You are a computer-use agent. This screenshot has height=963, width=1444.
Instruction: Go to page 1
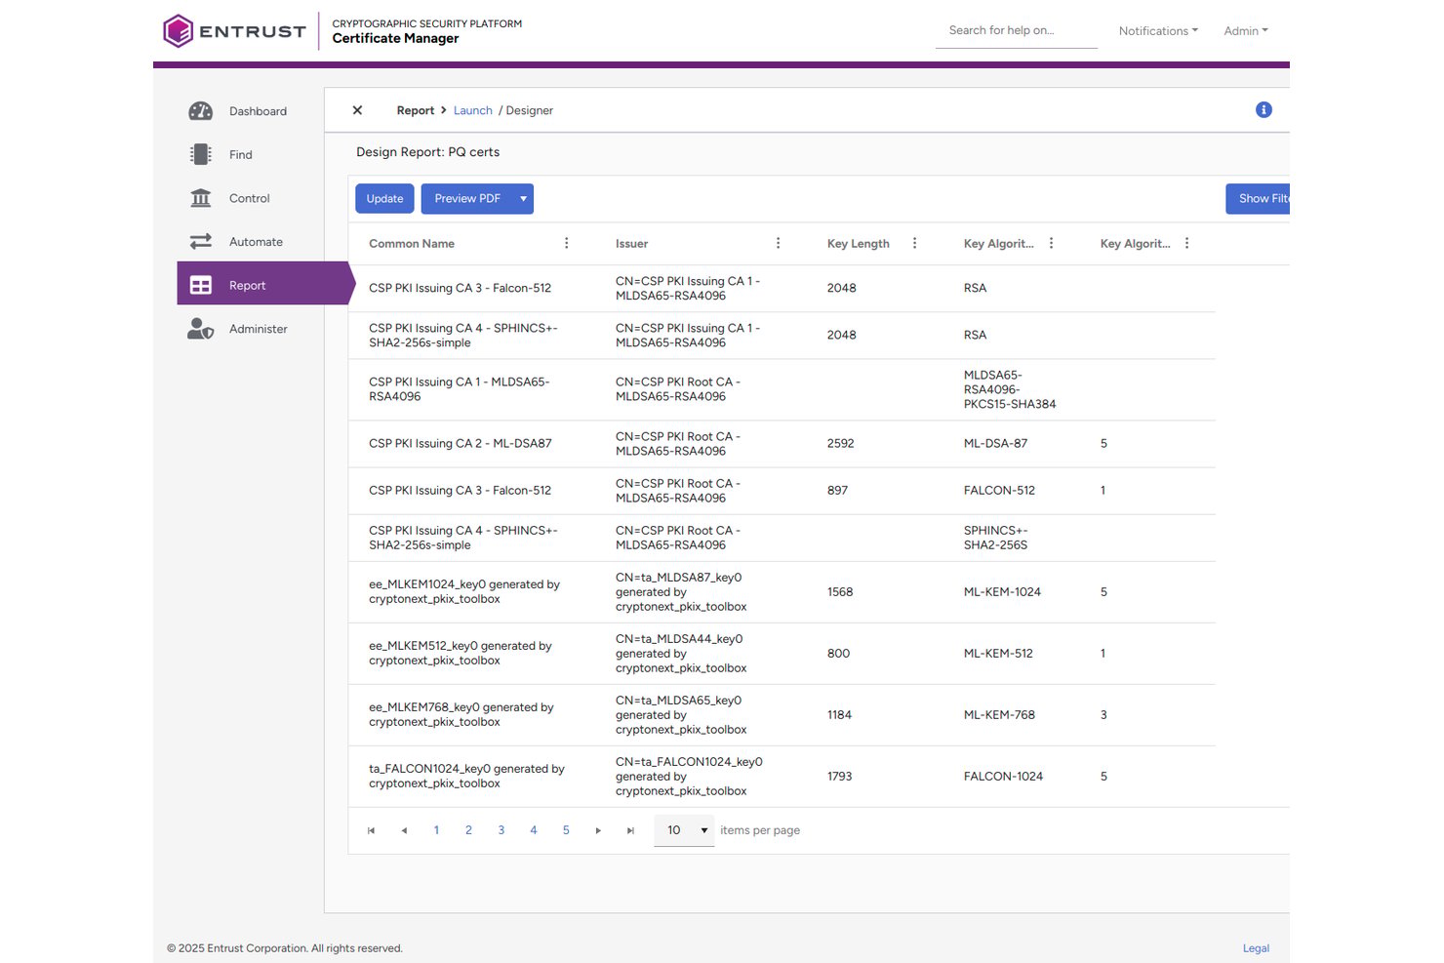click(436, 830)
